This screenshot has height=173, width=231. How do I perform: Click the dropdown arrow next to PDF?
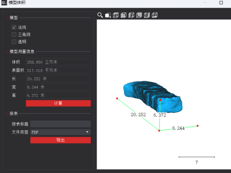click(x=87, y=132)
